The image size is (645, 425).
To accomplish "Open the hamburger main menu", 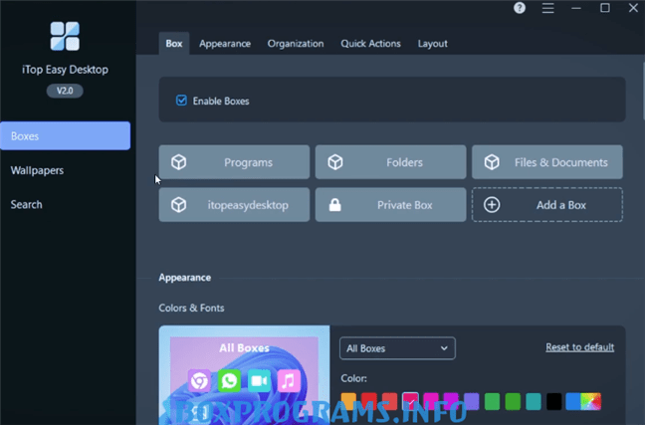I will 547,8.
